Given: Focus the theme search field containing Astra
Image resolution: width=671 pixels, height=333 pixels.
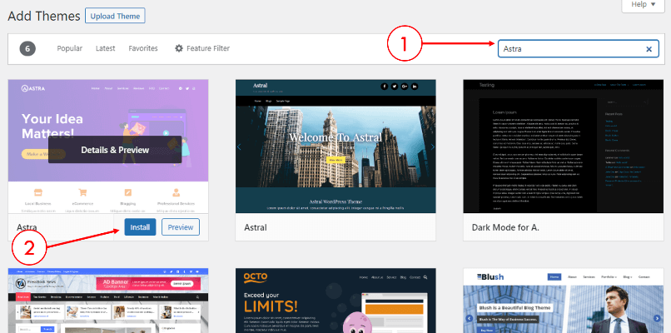Looking at the screenshot, I should coord(578,49).
